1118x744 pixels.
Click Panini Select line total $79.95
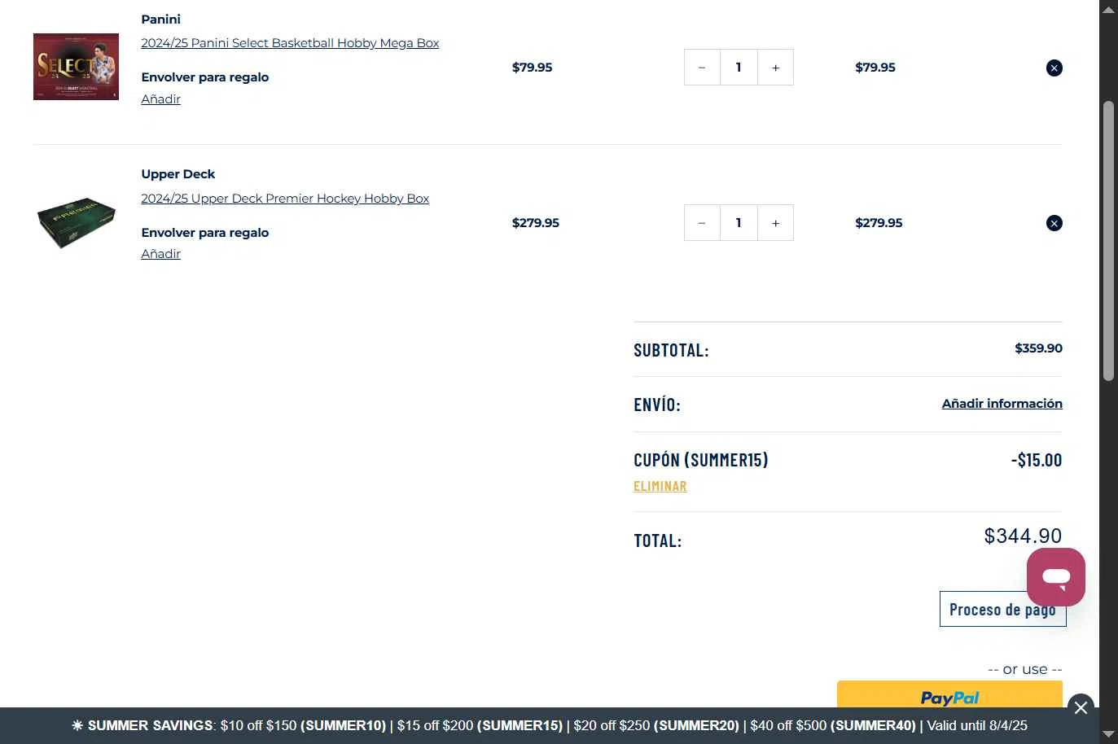click(x=875, y=68)
